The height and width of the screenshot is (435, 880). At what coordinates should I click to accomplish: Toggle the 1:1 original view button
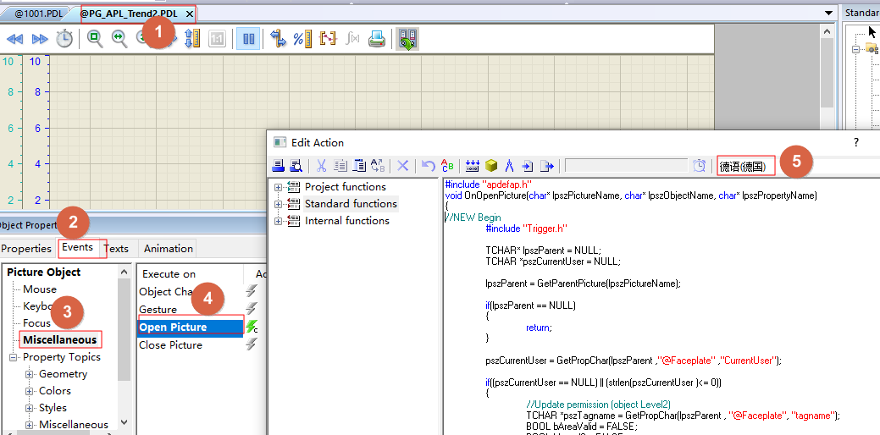217,39
